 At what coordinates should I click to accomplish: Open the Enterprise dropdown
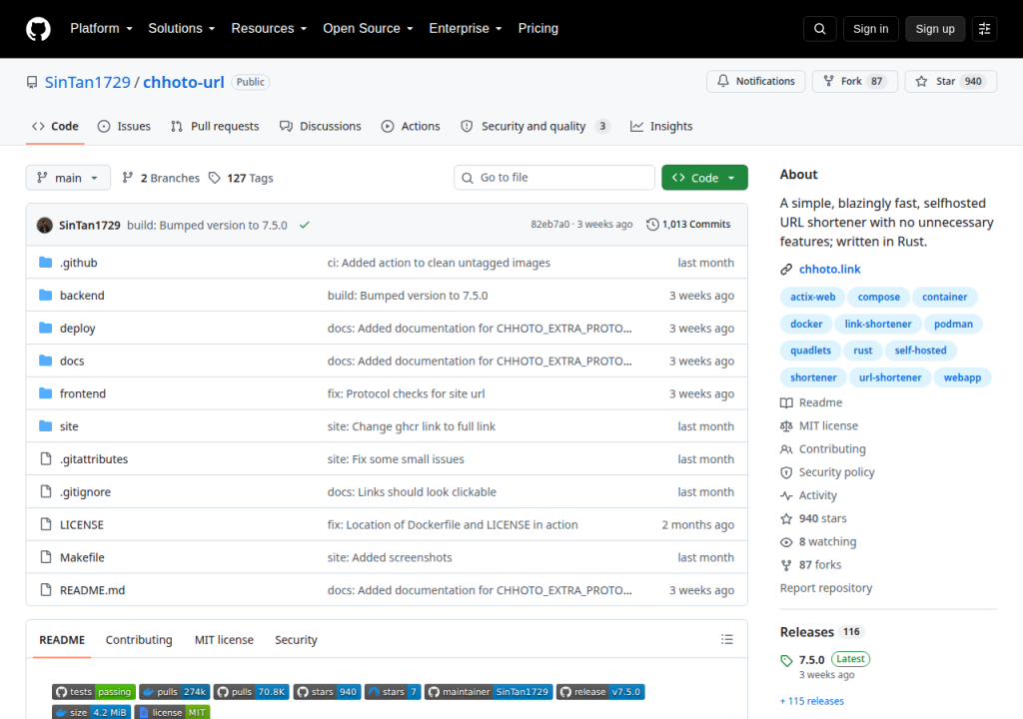(x=466, y=29)
